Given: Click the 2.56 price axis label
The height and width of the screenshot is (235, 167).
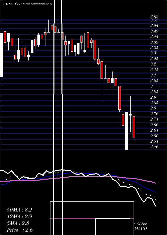Looking at the screenshot, I should 154,136.
